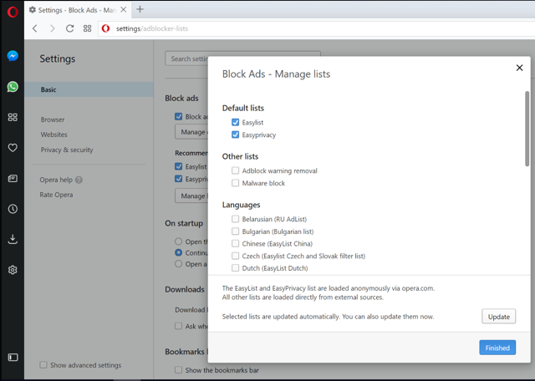This screenshot has height=381, width=535.
Task: Enable the Malware block list
Action: pos(236,183)
